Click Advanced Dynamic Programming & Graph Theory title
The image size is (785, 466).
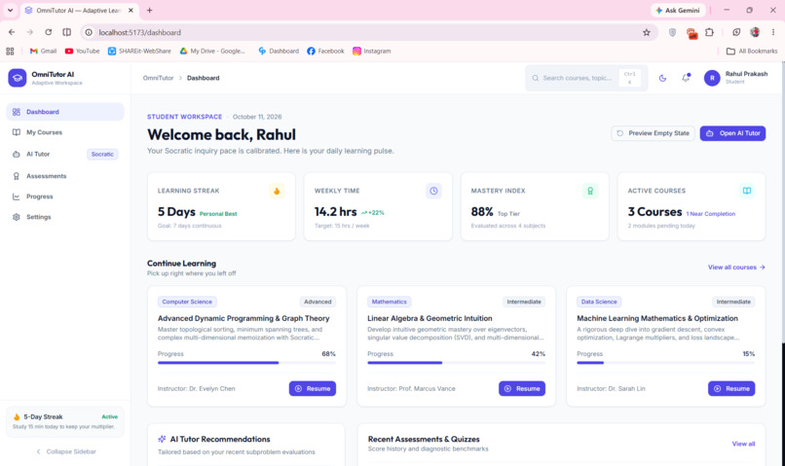point(243,318)
